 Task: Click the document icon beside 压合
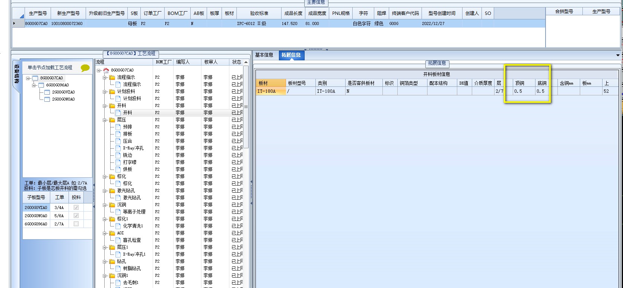pos(118,141)
